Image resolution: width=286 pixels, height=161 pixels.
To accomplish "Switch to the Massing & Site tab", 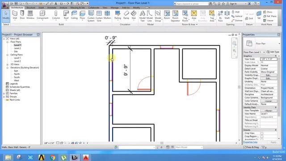I will (x=77, y=8).
